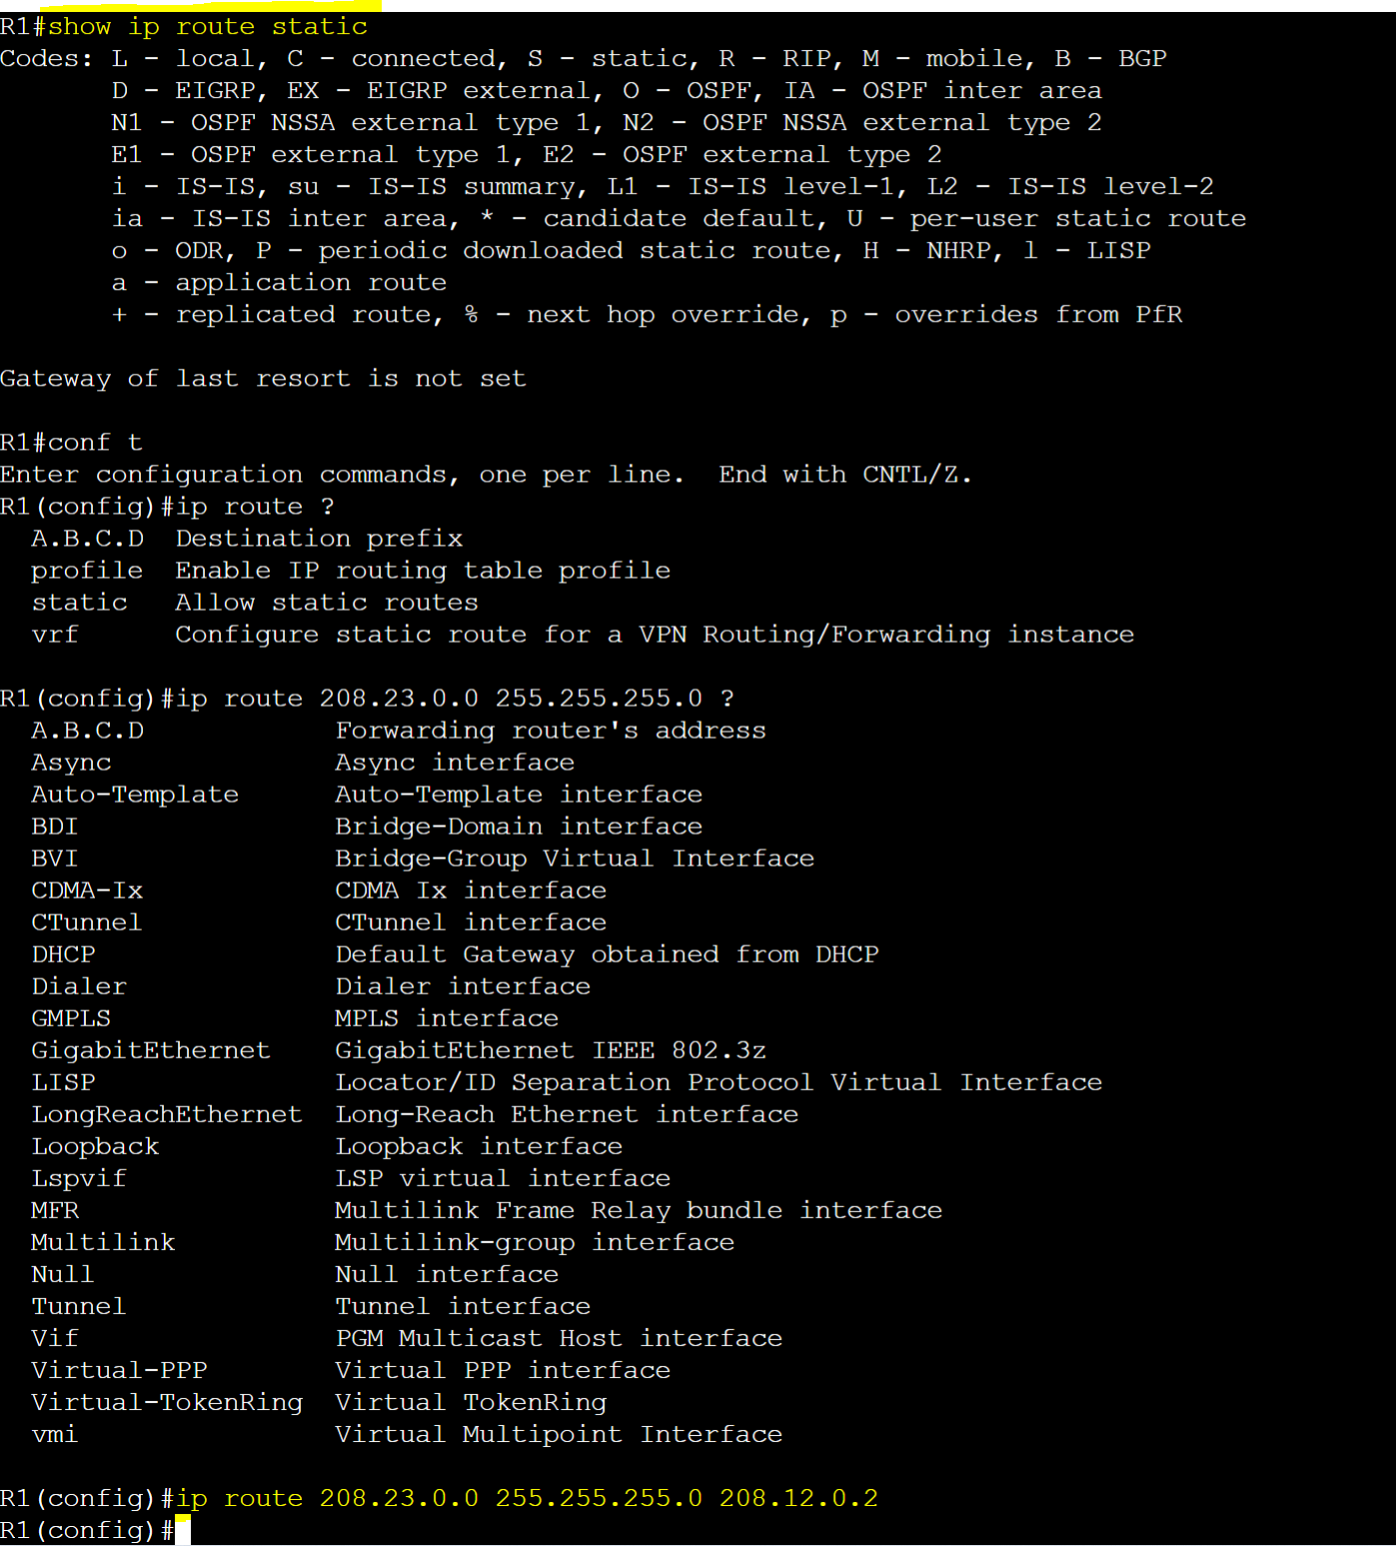Viewport: 1396px width, 1546px height.
Task: Select the 'Forwarding router's address' description
Action: [x=551, y=731]
